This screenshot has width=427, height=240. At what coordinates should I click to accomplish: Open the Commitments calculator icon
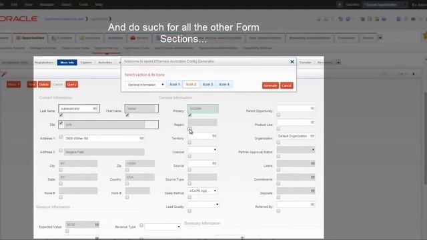pos(313,177)
